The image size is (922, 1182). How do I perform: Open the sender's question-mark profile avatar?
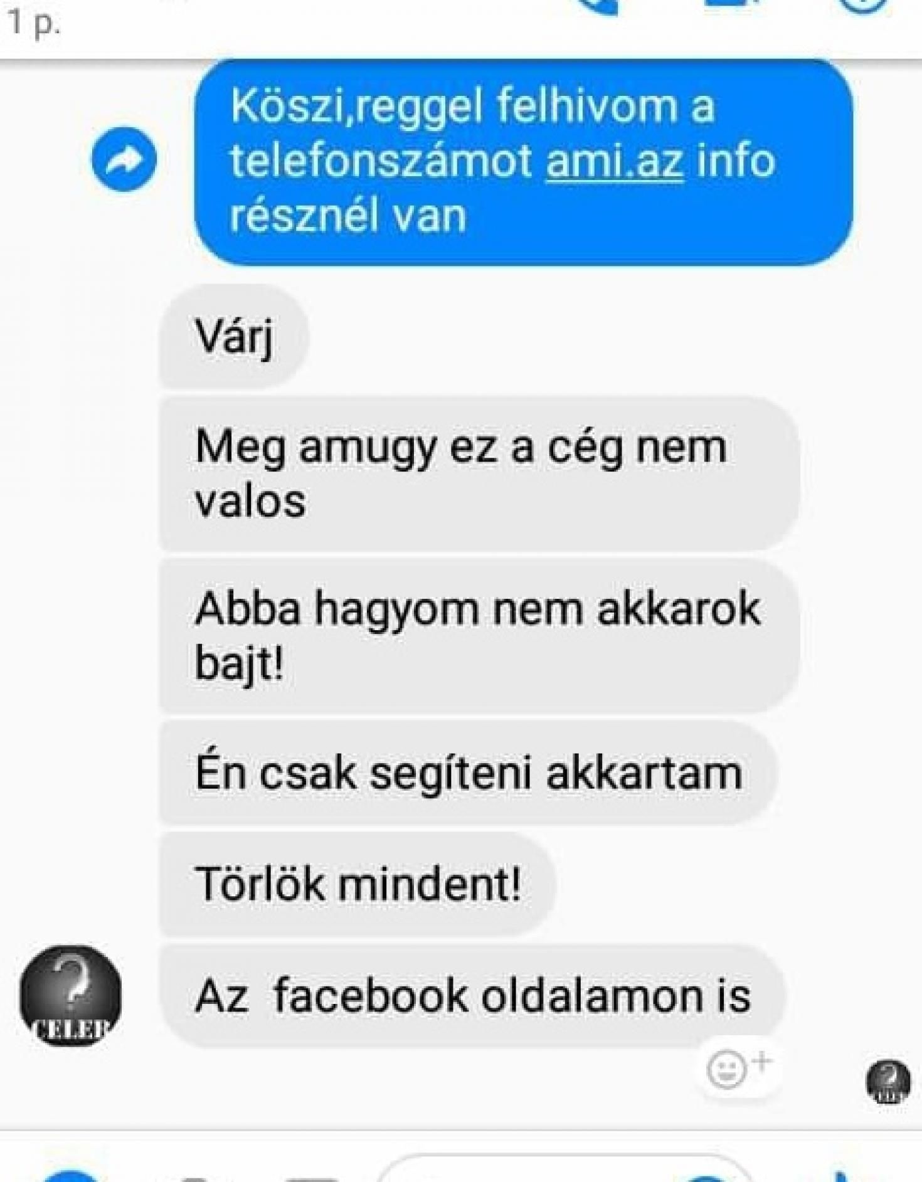(70, 995)
